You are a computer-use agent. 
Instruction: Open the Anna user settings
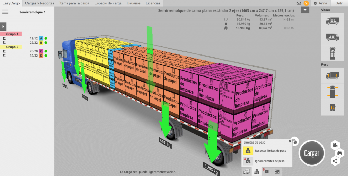[320, 3]
